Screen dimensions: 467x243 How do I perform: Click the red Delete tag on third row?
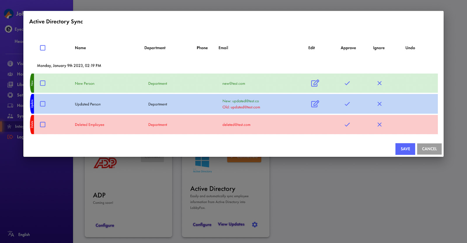(32, 124)
